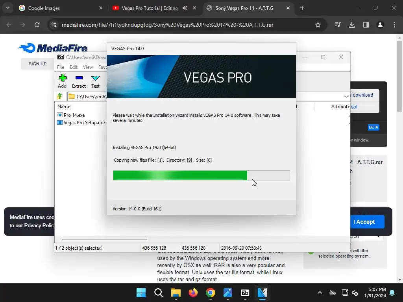Open VEGAS Pro installer taskbar icon

263,293
